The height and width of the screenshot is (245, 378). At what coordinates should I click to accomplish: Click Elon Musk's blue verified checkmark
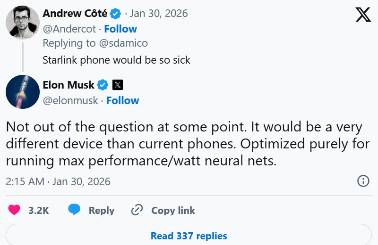(103, 85)
